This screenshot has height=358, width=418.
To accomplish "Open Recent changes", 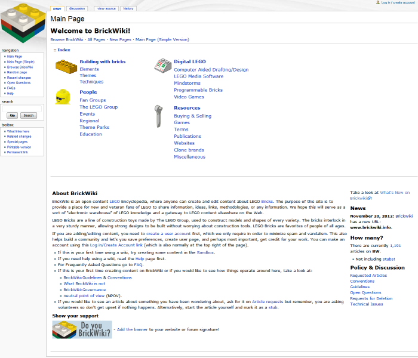I will [19, 78].
